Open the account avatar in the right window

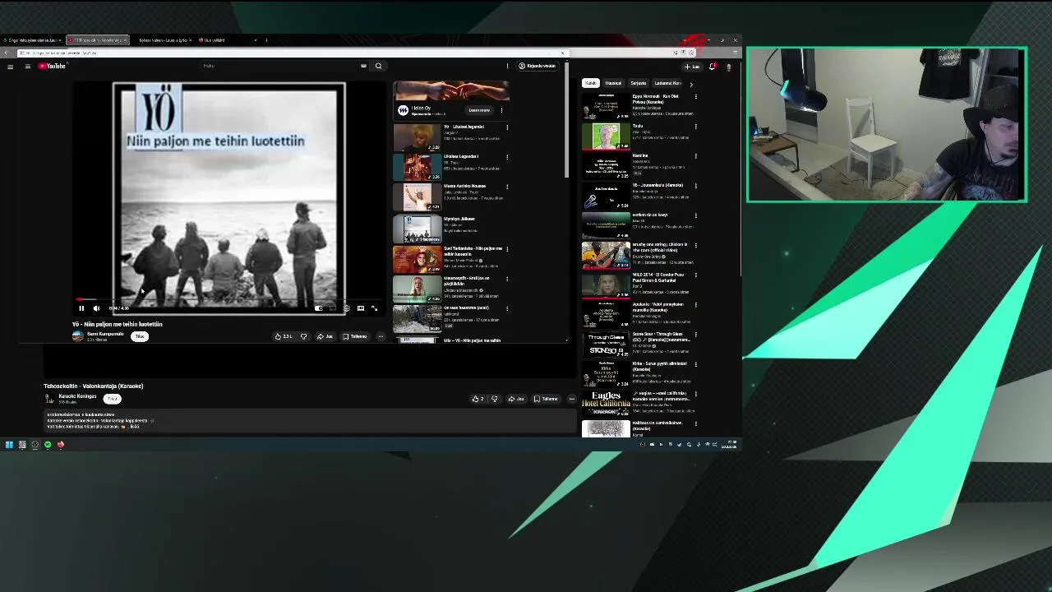729,67
